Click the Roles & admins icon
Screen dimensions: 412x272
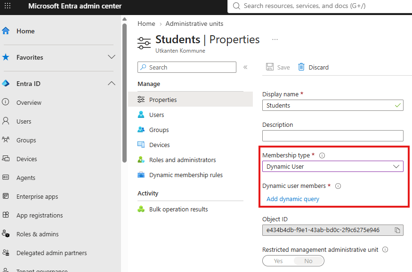[x=6, y=234]
